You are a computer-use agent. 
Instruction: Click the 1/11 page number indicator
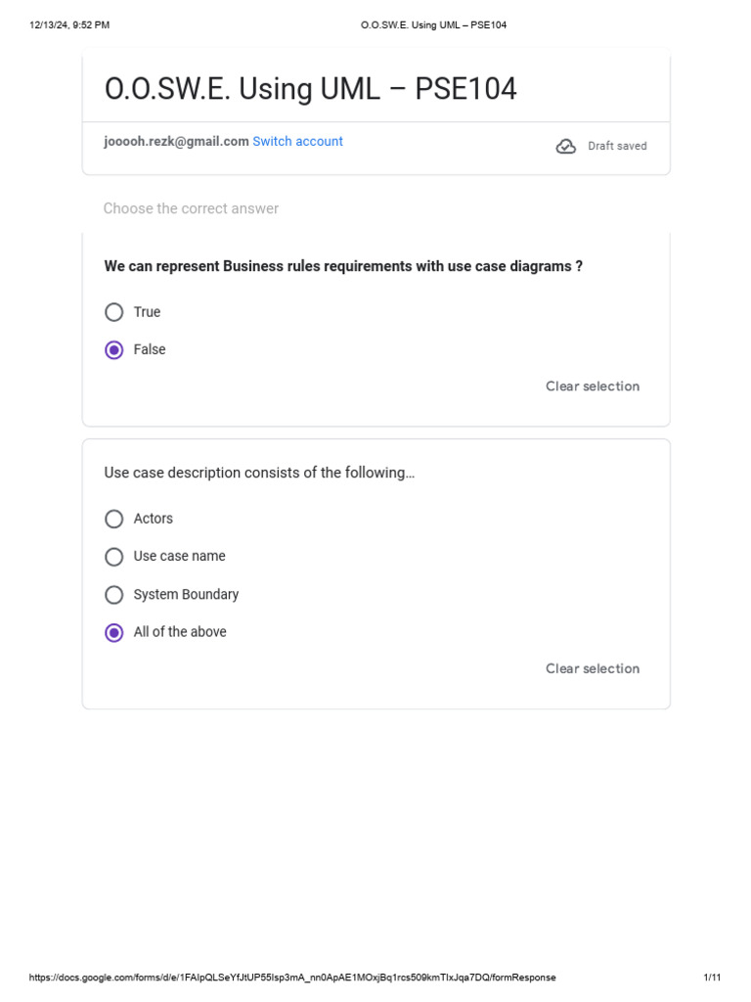[712, 978]
